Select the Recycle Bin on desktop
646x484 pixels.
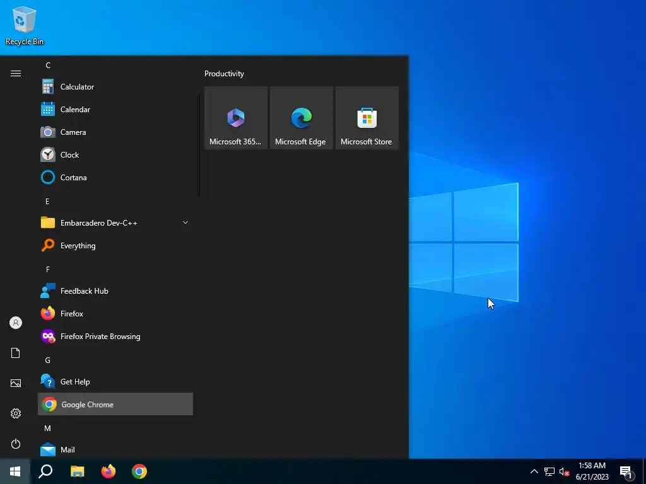click(25, 25)
